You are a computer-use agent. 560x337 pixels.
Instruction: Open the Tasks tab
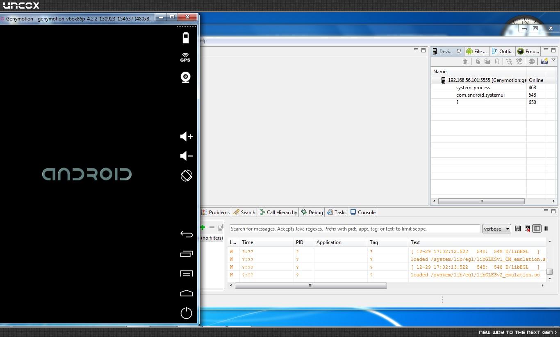(x=337, y=212)
